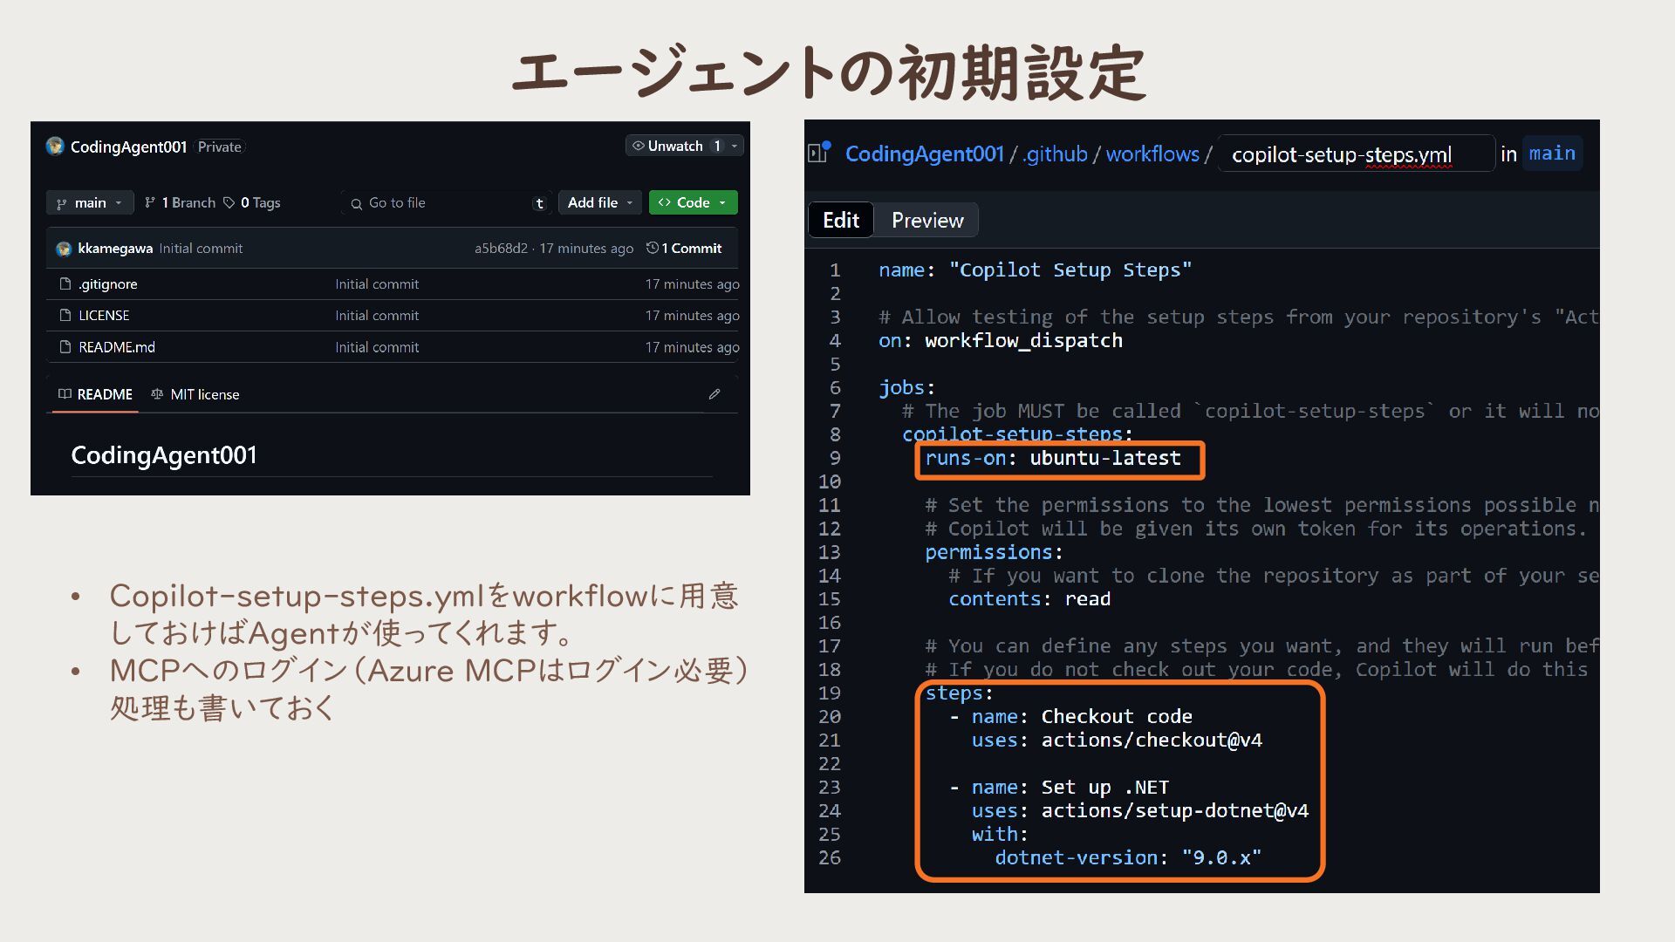Click the edit pencil icon for the README
The width and height of the screenshot is (1675, 942).
(714, 394)
